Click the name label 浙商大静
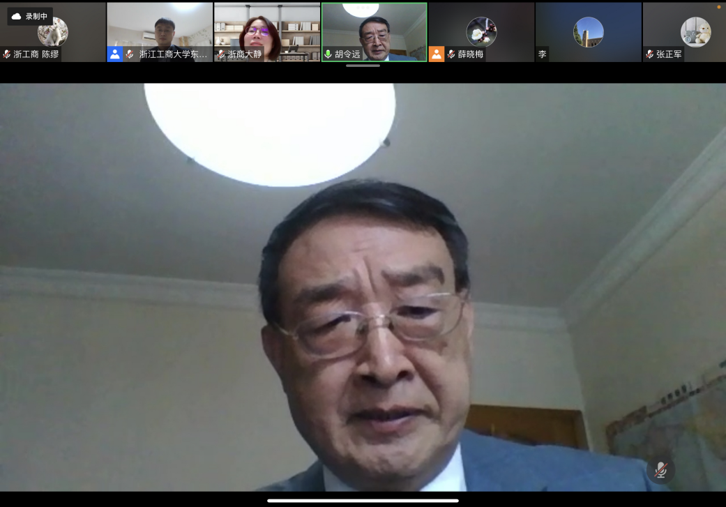Viewport: 726px width, 507px height. coord(245,54)
